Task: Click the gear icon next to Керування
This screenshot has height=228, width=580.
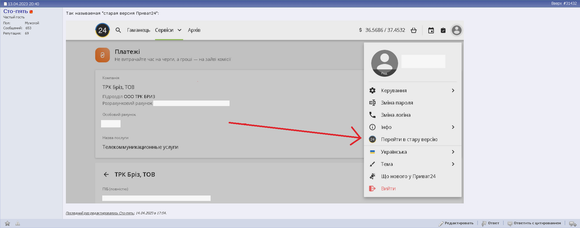Action: coord(372,91)
